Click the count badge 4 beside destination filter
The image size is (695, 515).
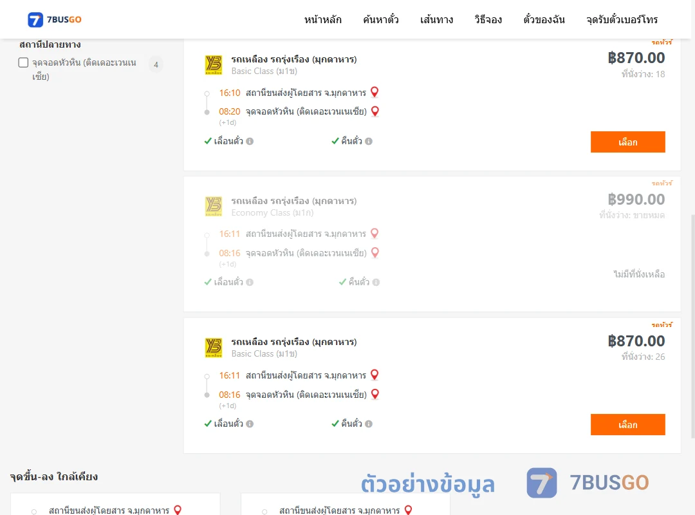[x=156, y=65]
